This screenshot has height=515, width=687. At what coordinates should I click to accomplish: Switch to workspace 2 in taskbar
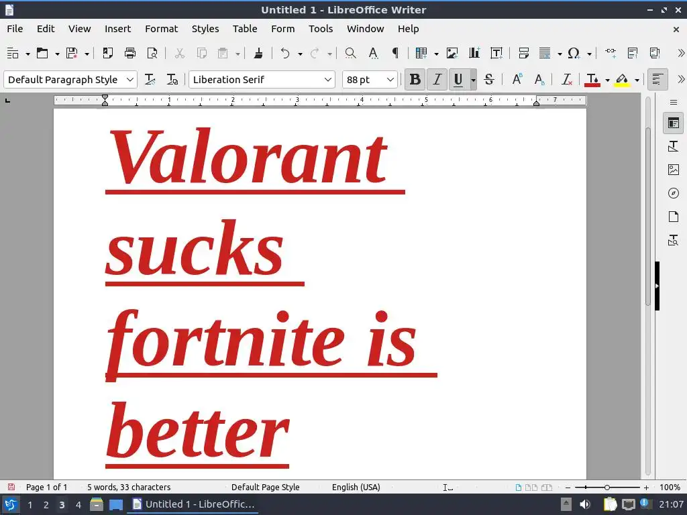(x=46, y=504)
